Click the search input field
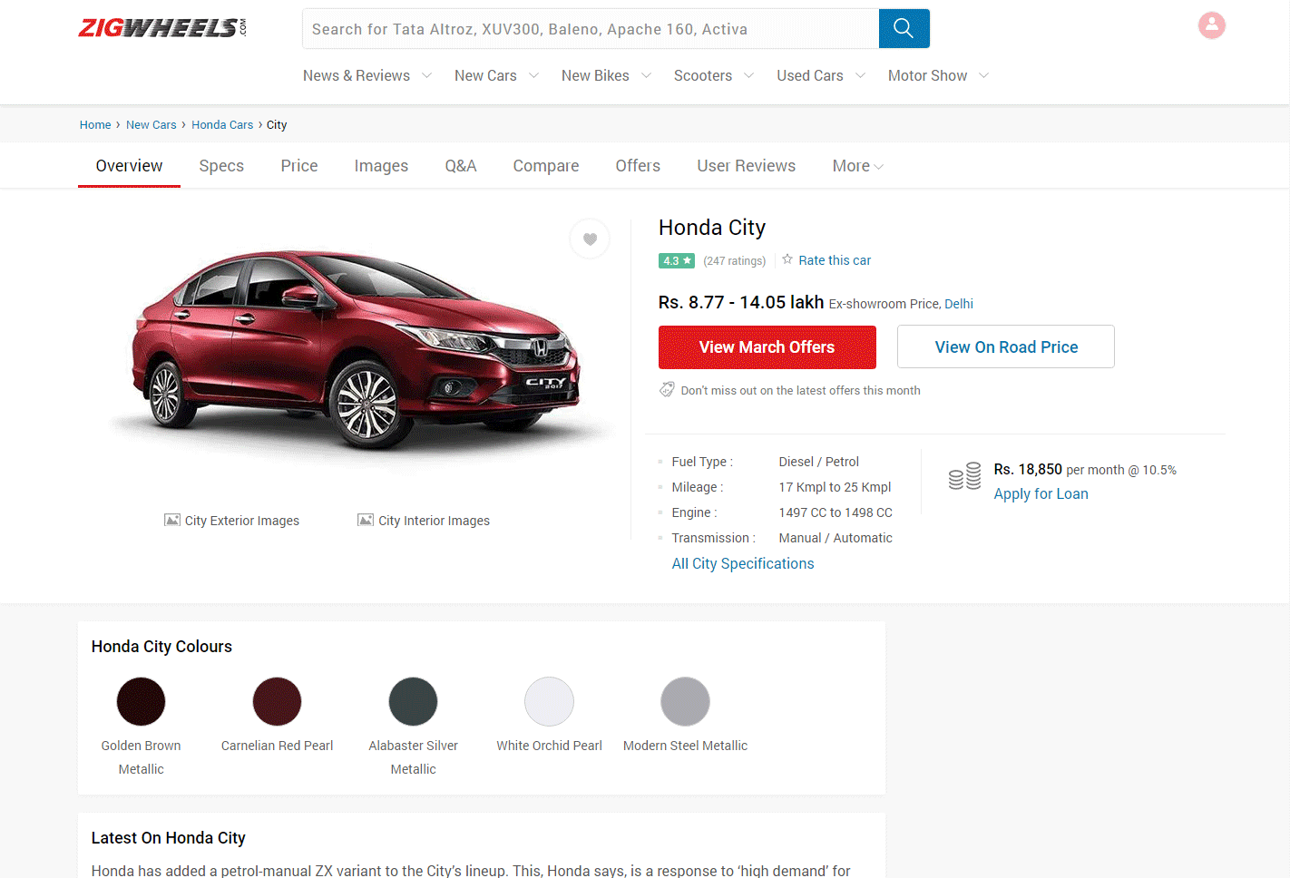The height and width of the screenshot is (878, 1290). [591, 29]
